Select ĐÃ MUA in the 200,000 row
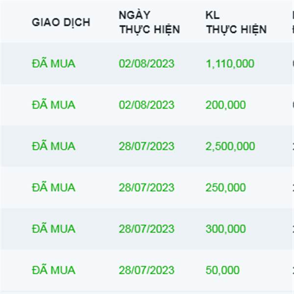The width and height of the screenshot is (294, 294). tap(53, 104)
